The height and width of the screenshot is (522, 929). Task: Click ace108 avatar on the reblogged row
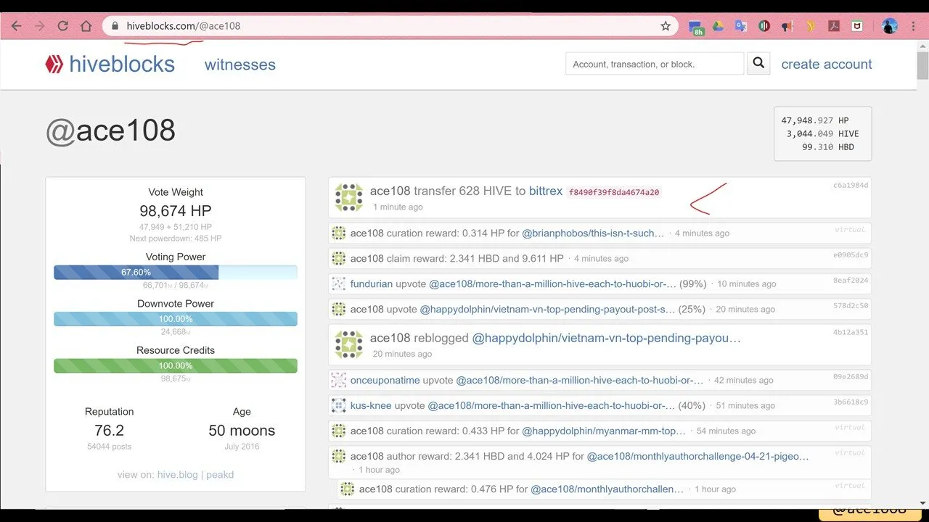(x=348, y=345)
